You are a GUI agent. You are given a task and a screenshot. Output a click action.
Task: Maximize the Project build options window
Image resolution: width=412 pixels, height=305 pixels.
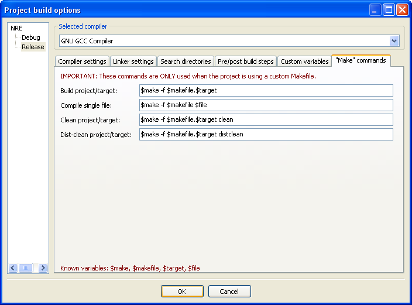pyautogui.click(x=389, y=10)
